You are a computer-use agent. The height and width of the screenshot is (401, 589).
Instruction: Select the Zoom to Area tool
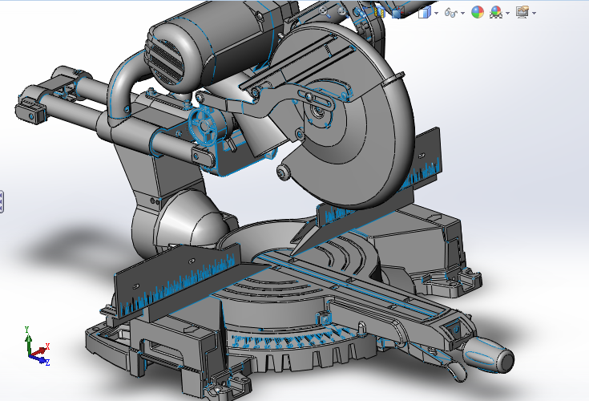coord(342,12)
